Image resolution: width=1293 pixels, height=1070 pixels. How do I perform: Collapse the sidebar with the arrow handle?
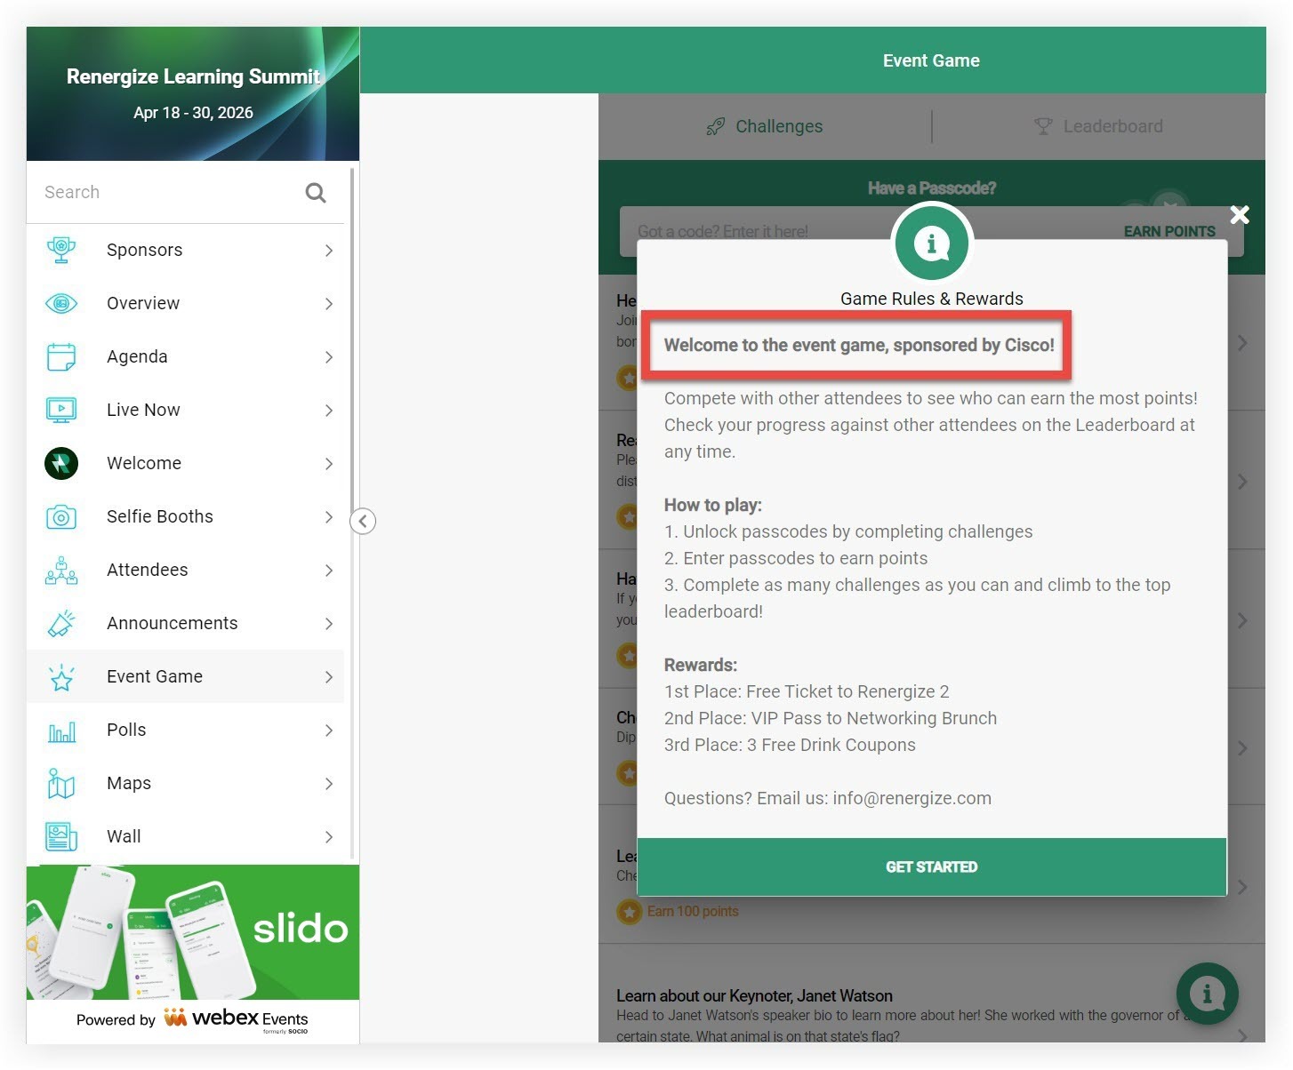[x=363, y=521]
